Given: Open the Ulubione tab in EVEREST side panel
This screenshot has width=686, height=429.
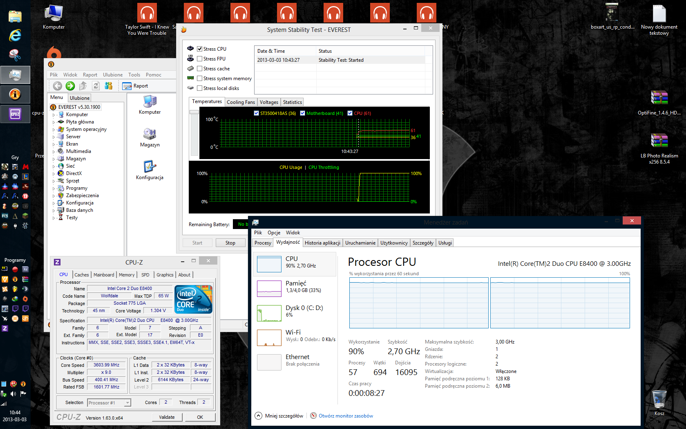Looking at the screenshot, I should [80, 98].
